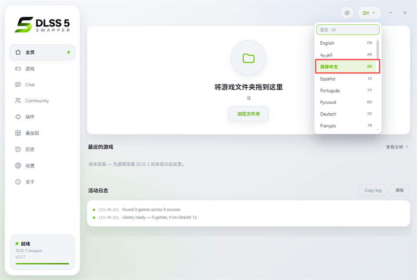Viewport: 417px width, 280px height.
Task: Open the 游戏 gamepad icon page
Action: (18, 69)
